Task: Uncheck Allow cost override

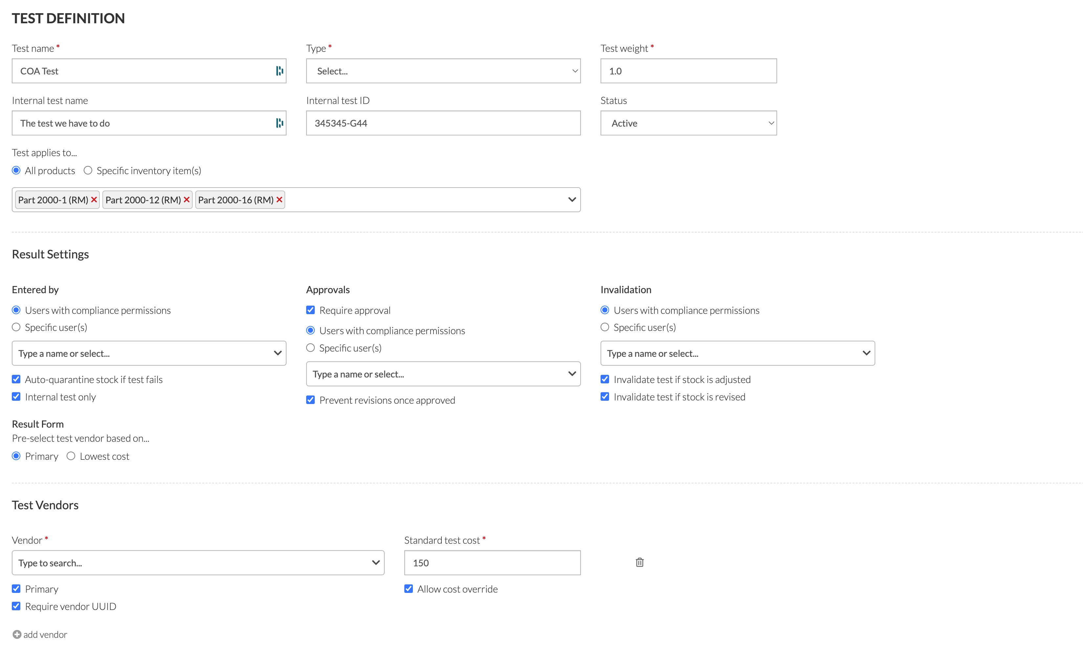Action: [x=408, y=588]
